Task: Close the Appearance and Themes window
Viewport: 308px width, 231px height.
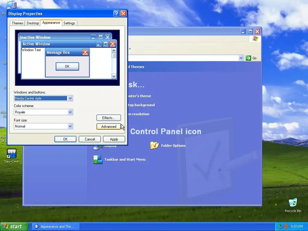Action: click(257, 31)
